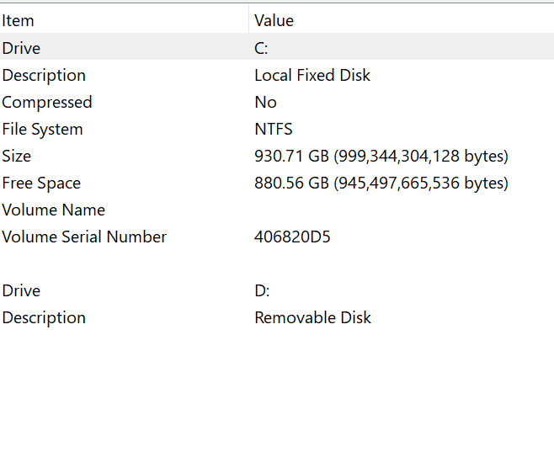The height and width of the screenshot is (468, 554).
Task: Select the Volume Serial Number row
Action: tap(84, 237)
